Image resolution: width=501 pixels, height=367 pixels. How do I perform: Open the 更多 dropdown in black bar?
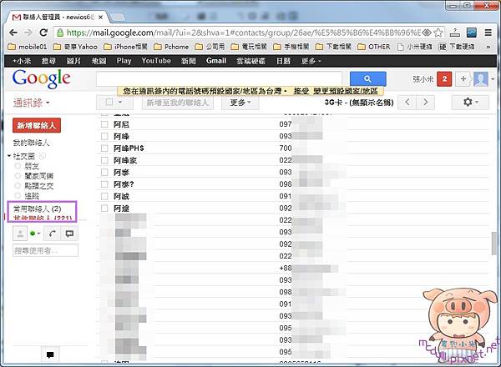[311, 61]
